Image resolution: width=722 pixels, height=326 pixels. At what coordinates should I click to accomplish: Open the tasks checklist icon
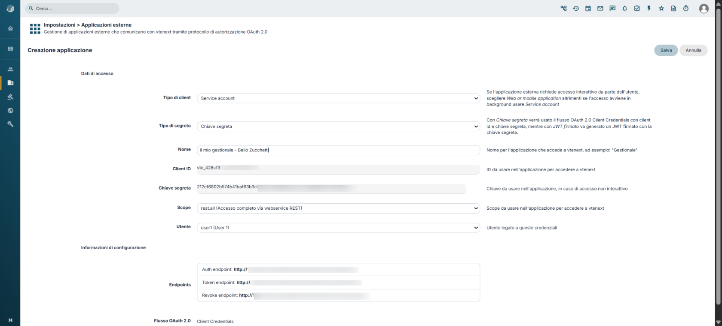tap(637, 8)
